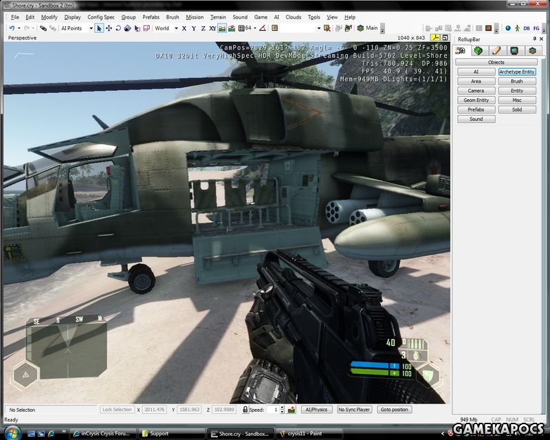This screenshot has width=550, height=440.
Task: Open the File menu
Action: coord(14,17)
